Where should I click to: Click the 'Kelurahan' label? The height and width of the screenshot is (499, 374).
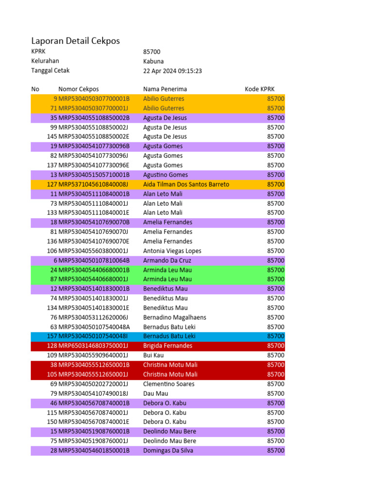(x=45, y=61)
